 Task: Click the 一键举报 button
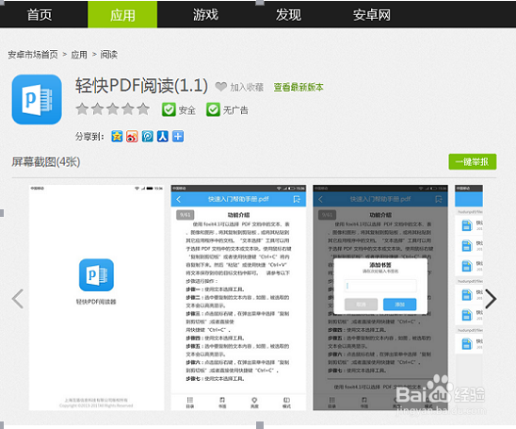point(473,162)
